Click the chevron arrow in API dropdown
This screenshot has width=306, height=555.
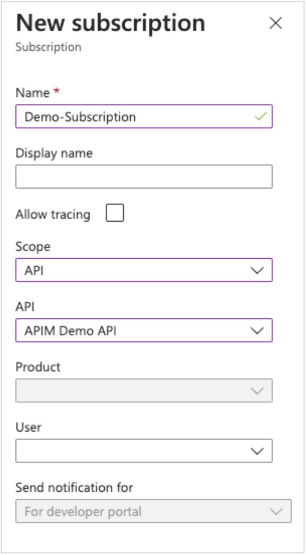click(257, 331)
